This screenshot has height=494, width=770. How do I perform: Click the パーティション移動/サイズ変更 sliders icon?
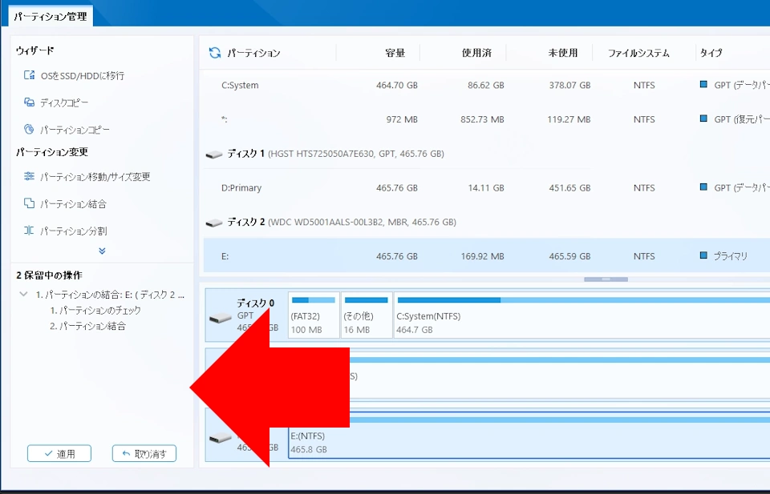tap(29, 176)
